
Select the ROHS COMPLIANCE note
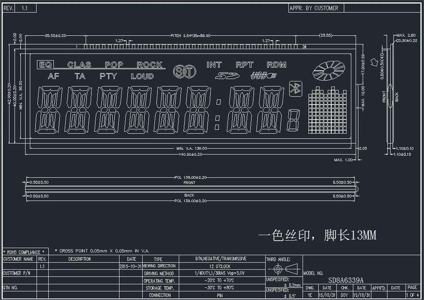tap(23, 252)
